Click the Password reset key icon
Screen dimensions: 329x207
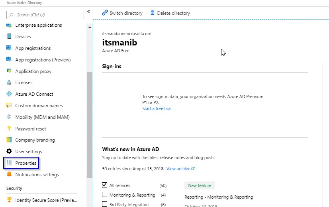coord(9,128)
